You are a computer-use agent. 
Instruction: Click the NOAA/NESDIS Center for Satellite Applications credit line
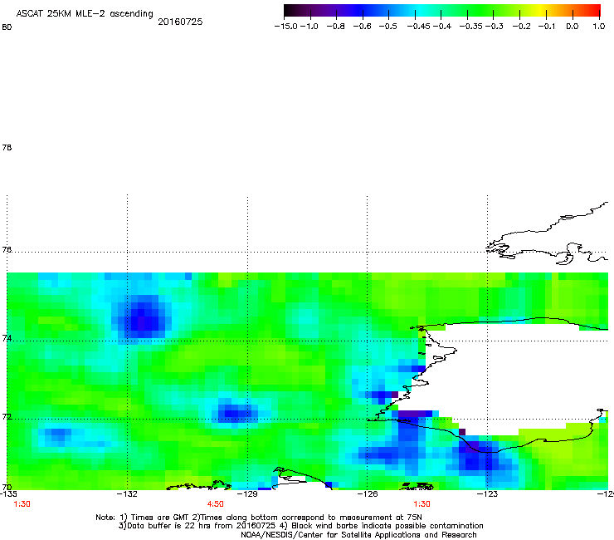(358, 535)
